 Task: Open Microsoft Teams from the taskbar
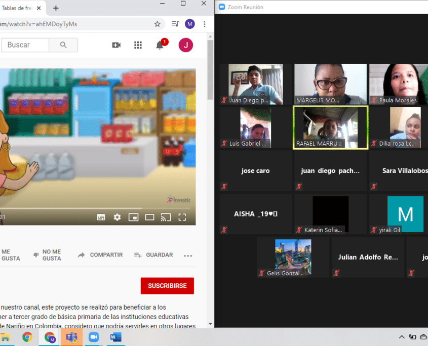coord(71,337)
